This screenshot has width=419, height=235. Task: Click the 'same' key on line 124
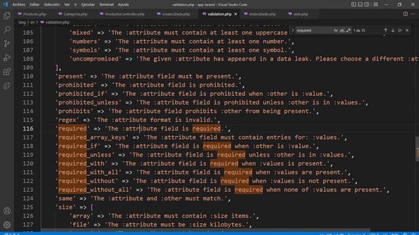pyautogui.click(x=65, y=198)
